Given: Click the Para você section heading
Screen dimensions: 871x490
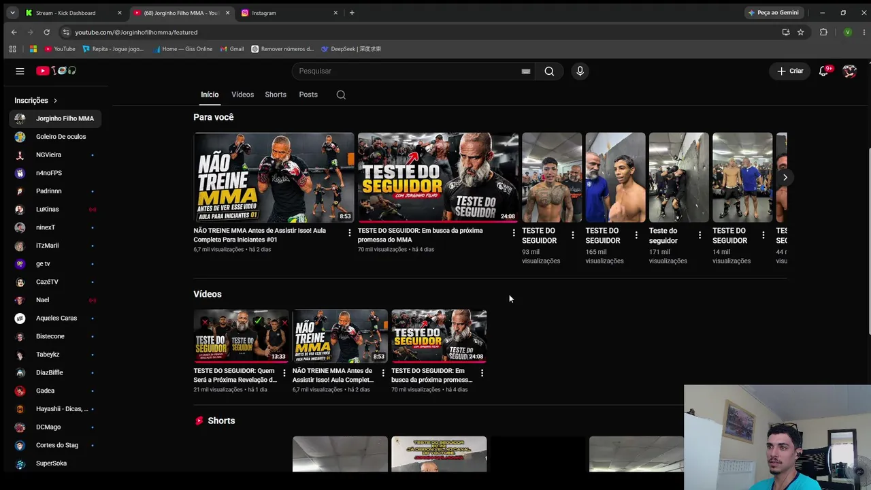Looking at the screenshot, I should 214,118.
